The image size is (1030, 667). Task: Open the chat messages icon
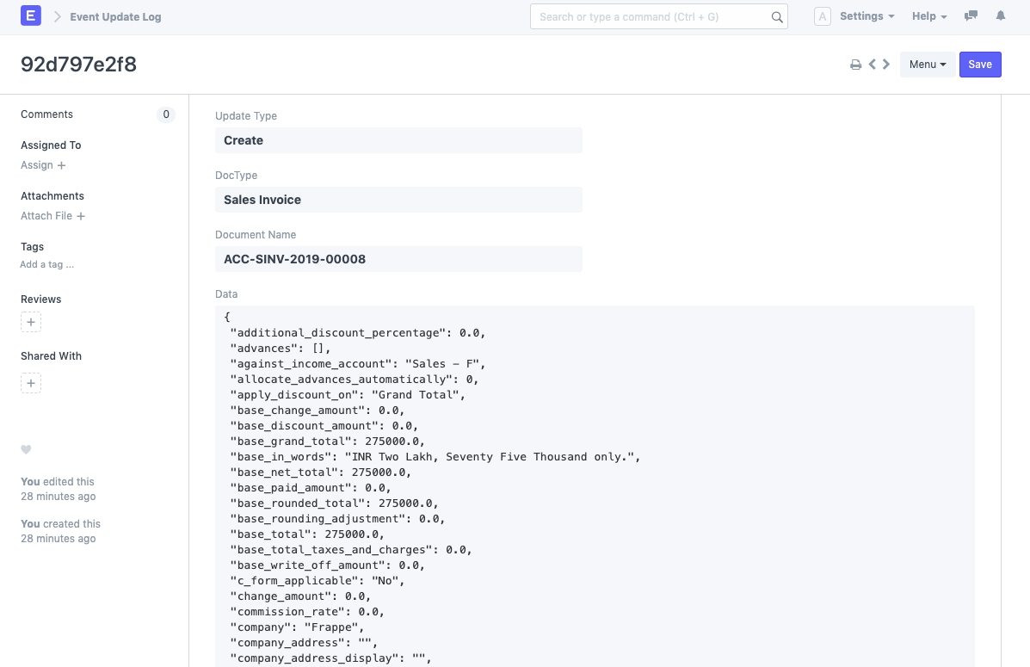971,16
